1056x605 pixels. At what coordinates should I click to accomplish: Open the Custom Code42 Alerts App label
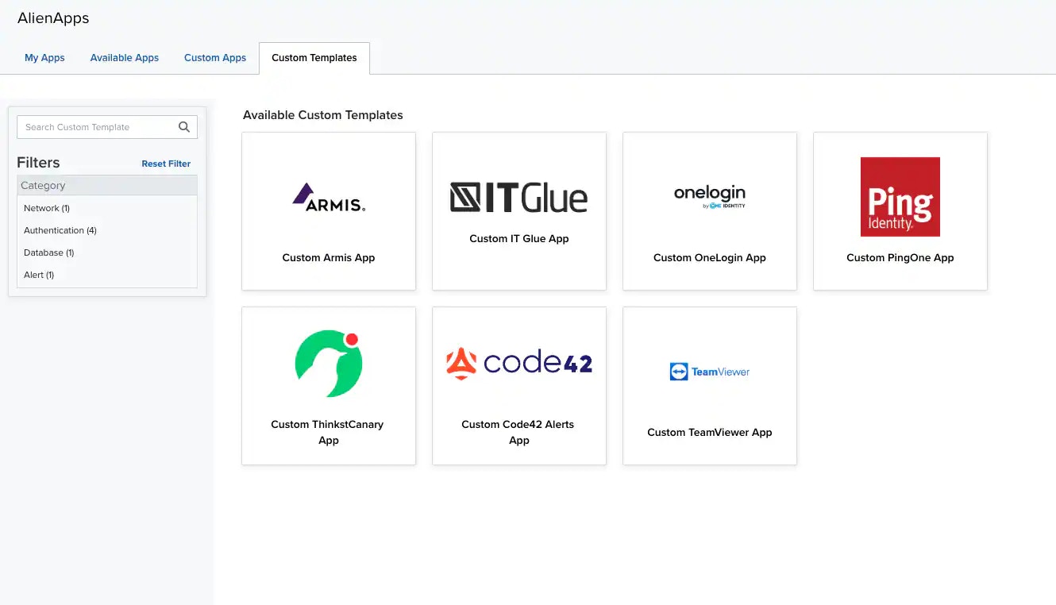point(518,433)
